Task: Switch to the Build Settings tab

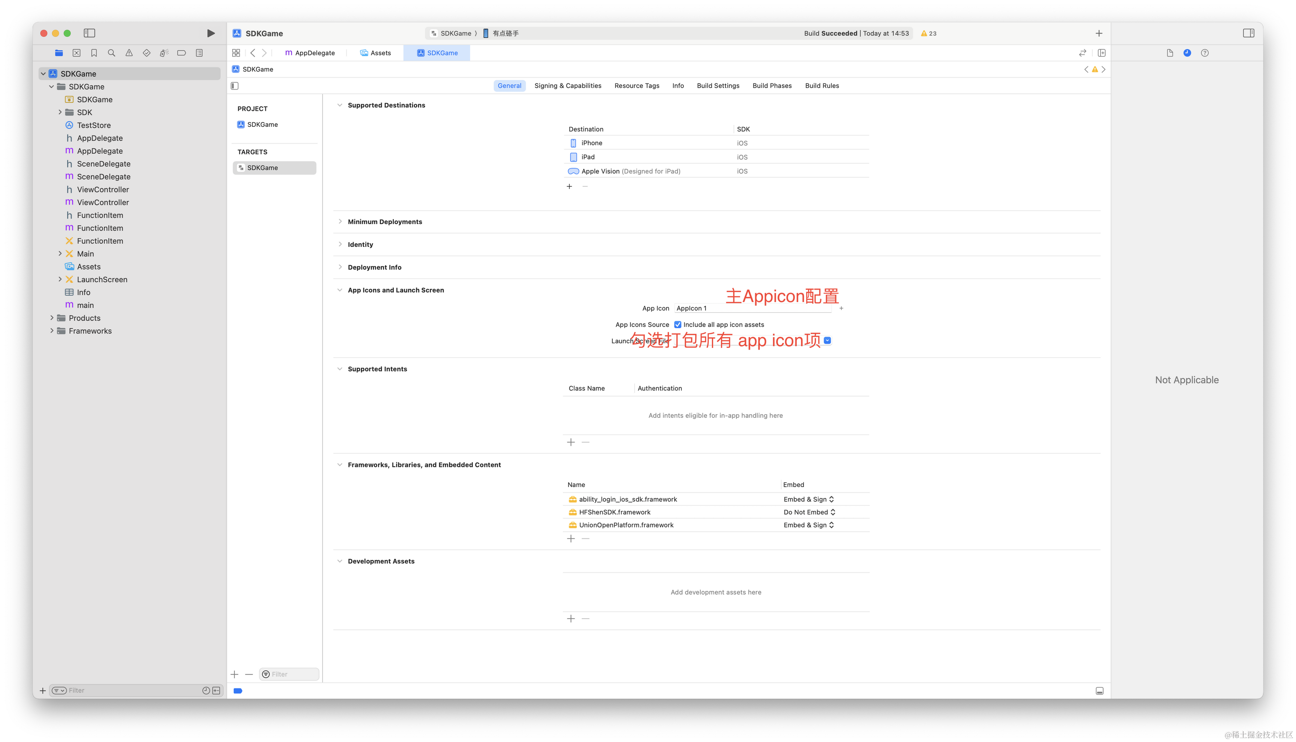Action: tap(718, 86)
